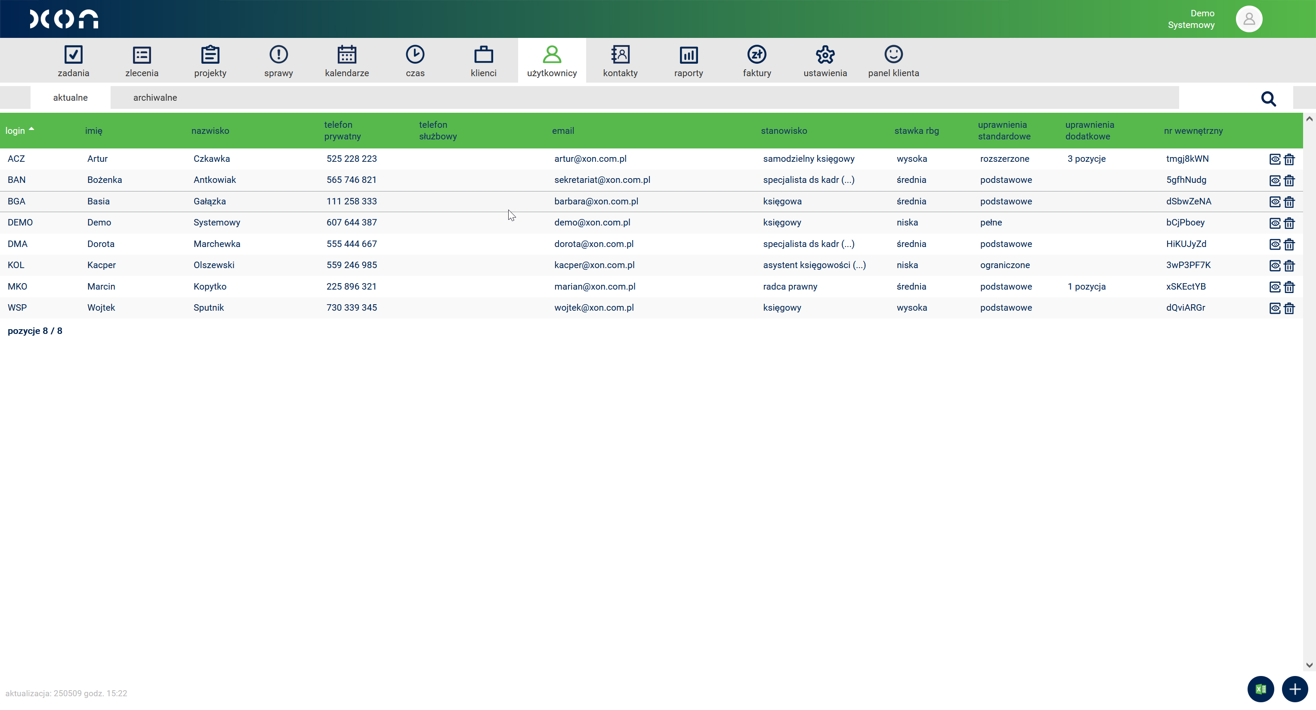Sort by the stanowisko column header
This screenshot has height=710, width=1316.
click(x=784, y=131)
